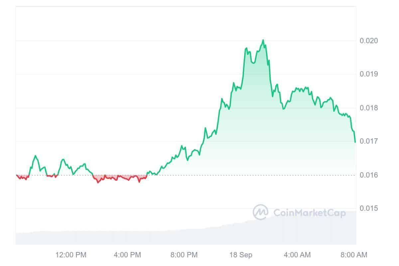The height and width of the screenshot is (266, 399).
Task: Select the 0.019 price axis label
Action: 369,74
